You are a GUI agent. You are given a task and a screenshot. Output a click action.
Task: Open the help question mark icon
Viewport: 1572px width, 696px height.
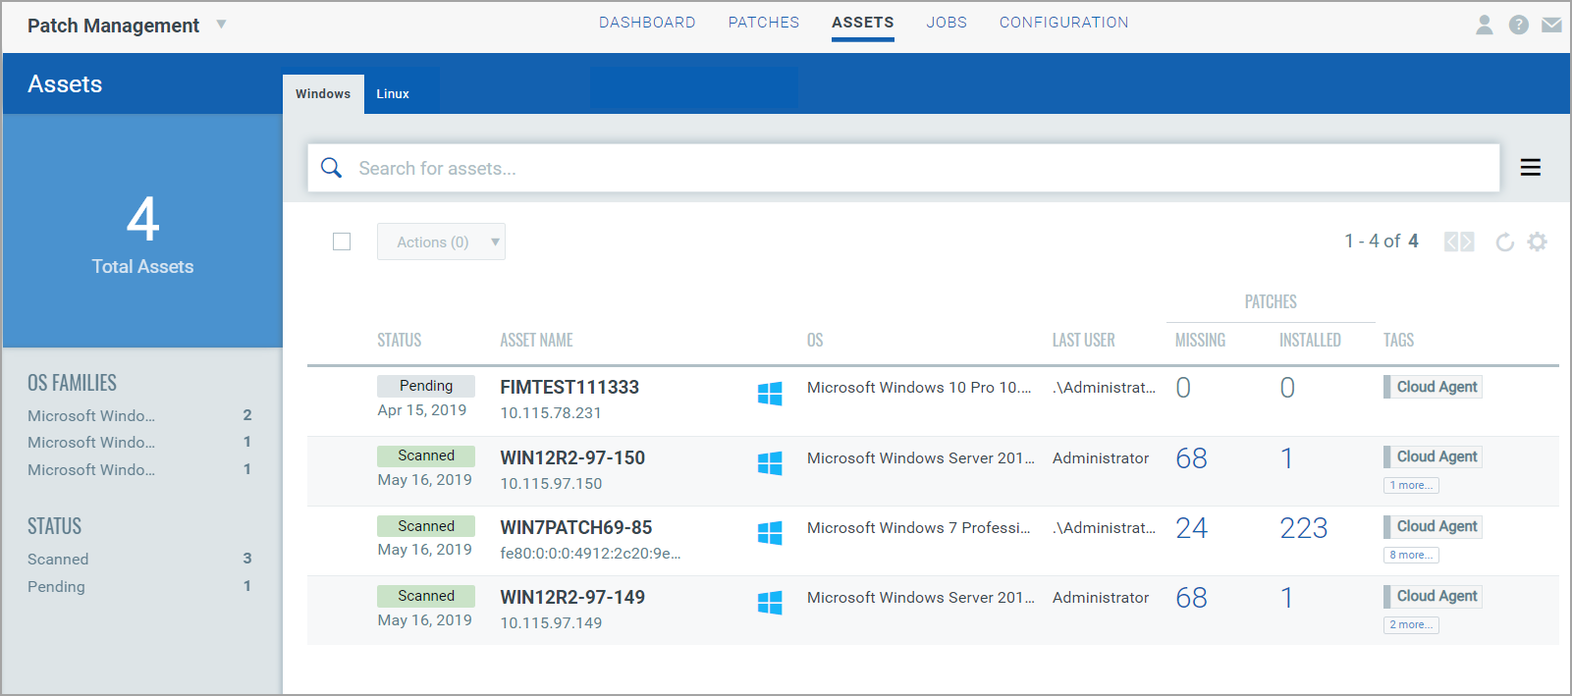tap(1519, 25)
